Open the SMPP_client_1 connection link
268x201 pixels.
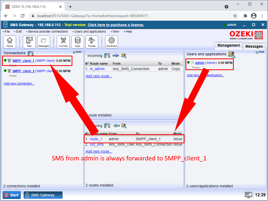[23, 61]
